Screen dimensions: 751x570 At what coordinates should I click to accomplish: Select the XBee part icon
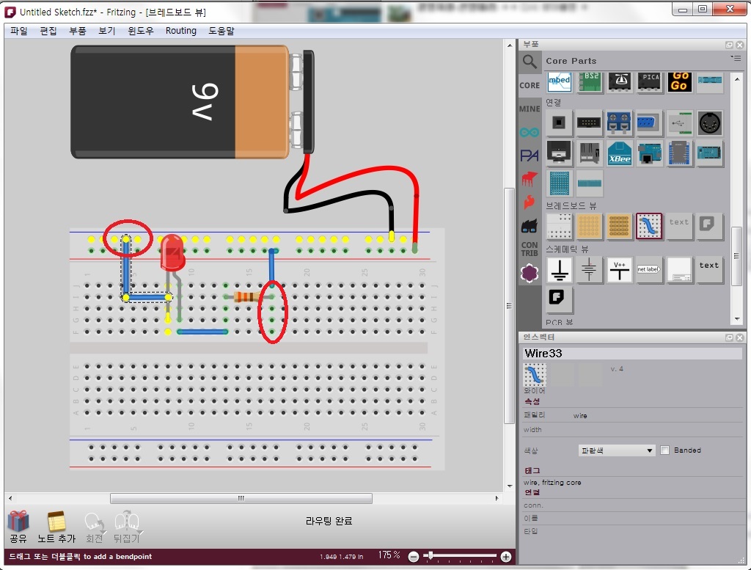pyautogui.click(x=620, y=154)
